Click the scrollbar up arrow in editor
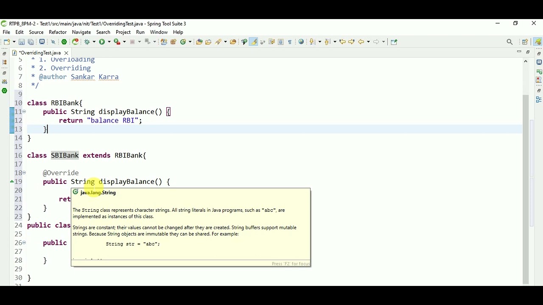Viewport: 543px width, 305px height. pyautogui.click(x=526, y=61)
